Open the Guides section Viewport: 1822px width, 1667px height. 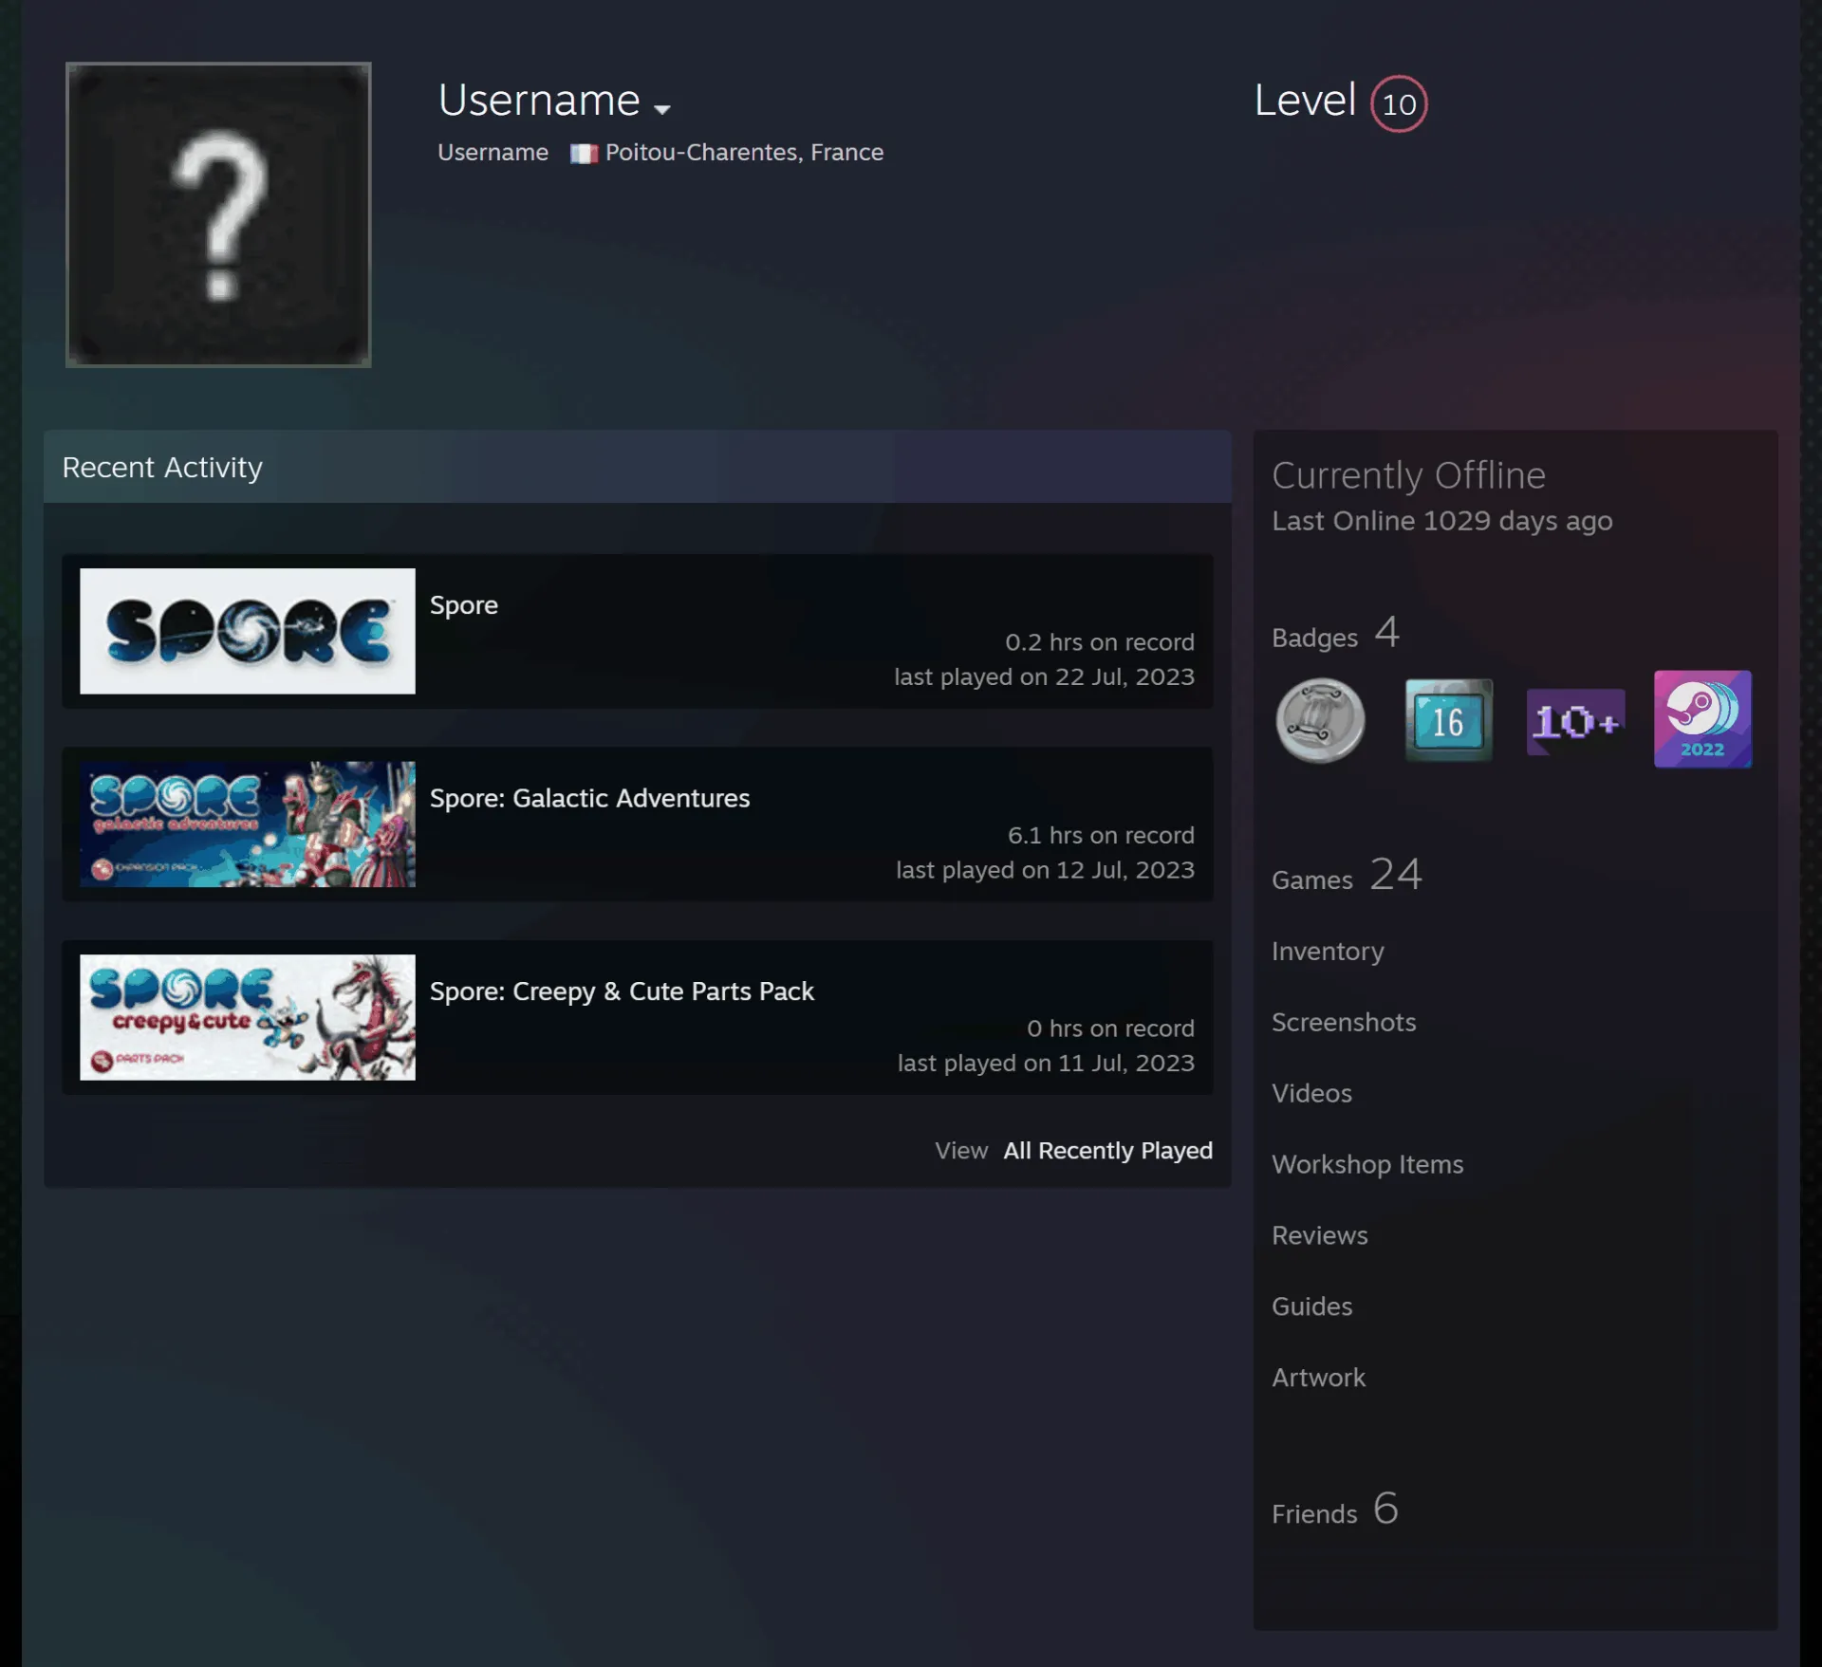pos(1311,1306)
